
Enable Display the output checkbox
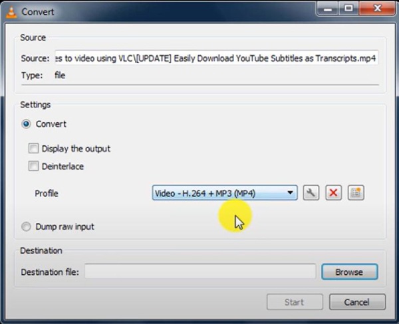(x=34, y=149)
